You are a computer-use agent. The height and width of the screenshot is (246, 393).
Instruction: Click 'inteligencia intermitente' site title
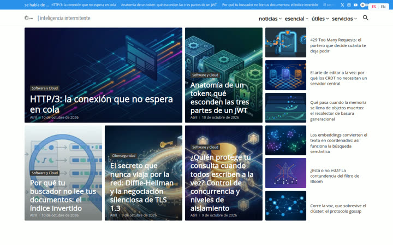[65, 18]
